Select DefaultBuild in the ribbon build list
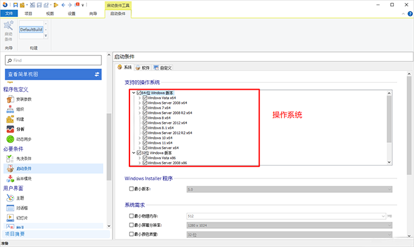The image size is (414, 247). point(31,30)
